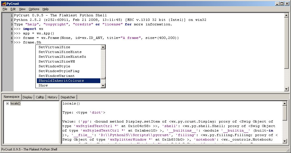The image size is (291, 153).
Task: Switch to the Dispatcher tab
Action: click(68, 97)
